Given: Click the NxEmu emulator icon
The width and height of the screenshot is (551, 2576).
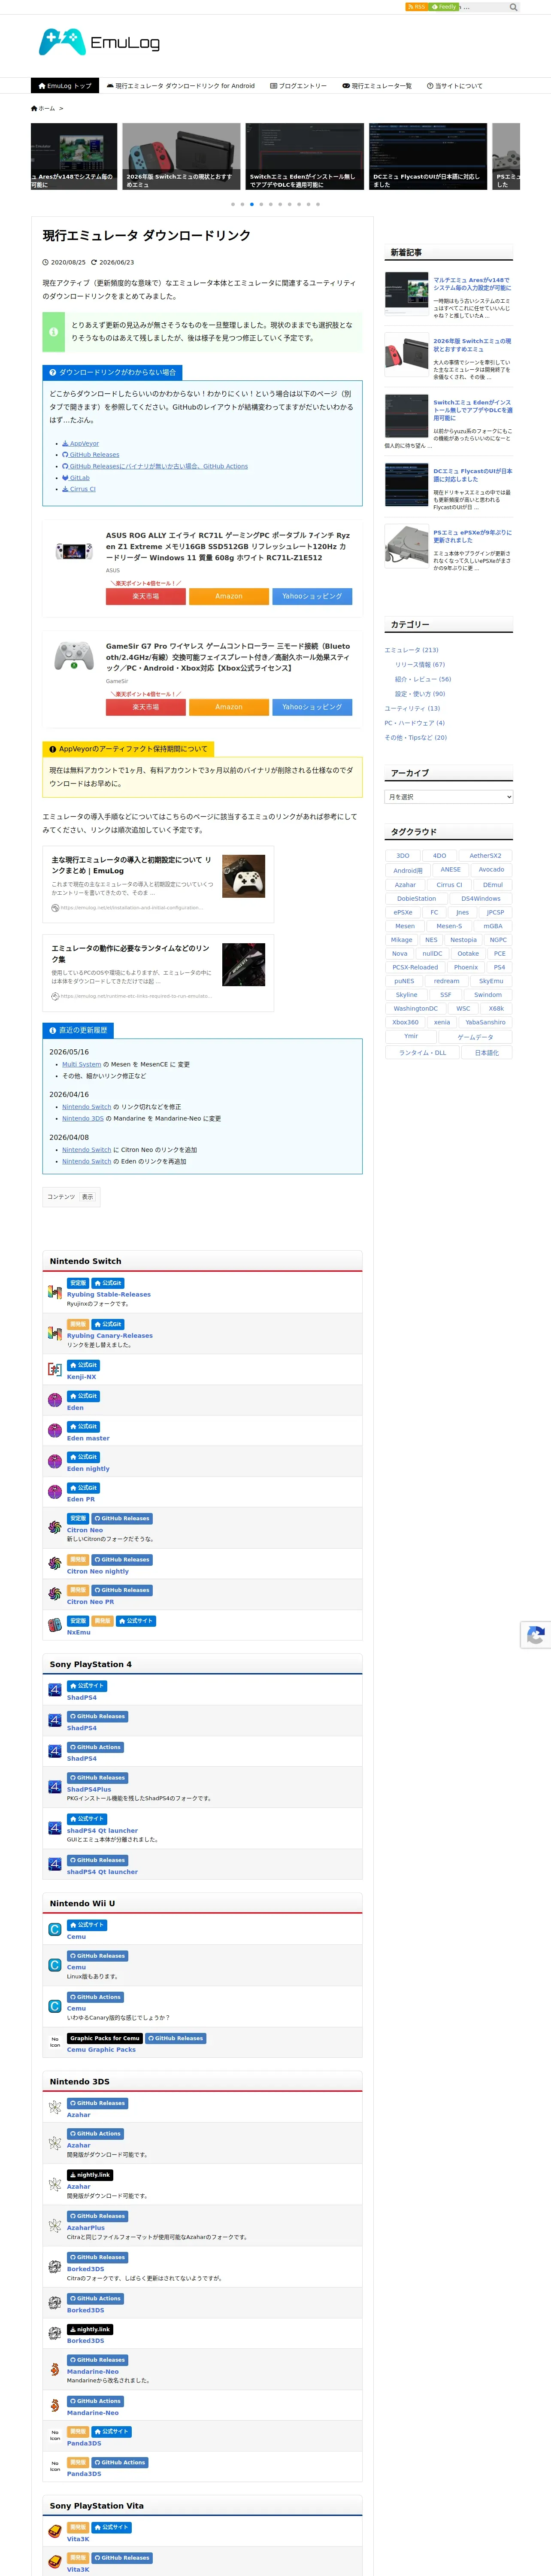Looking at the screenshot, I should [55, 1625].
